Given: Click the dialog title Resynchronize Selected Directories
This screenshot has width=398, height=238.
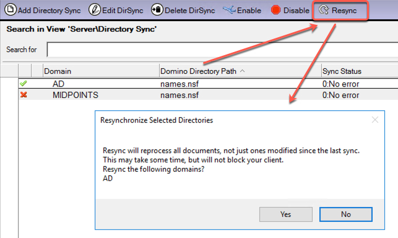Looking at the screenshot, I should click(x=157, y=120).
